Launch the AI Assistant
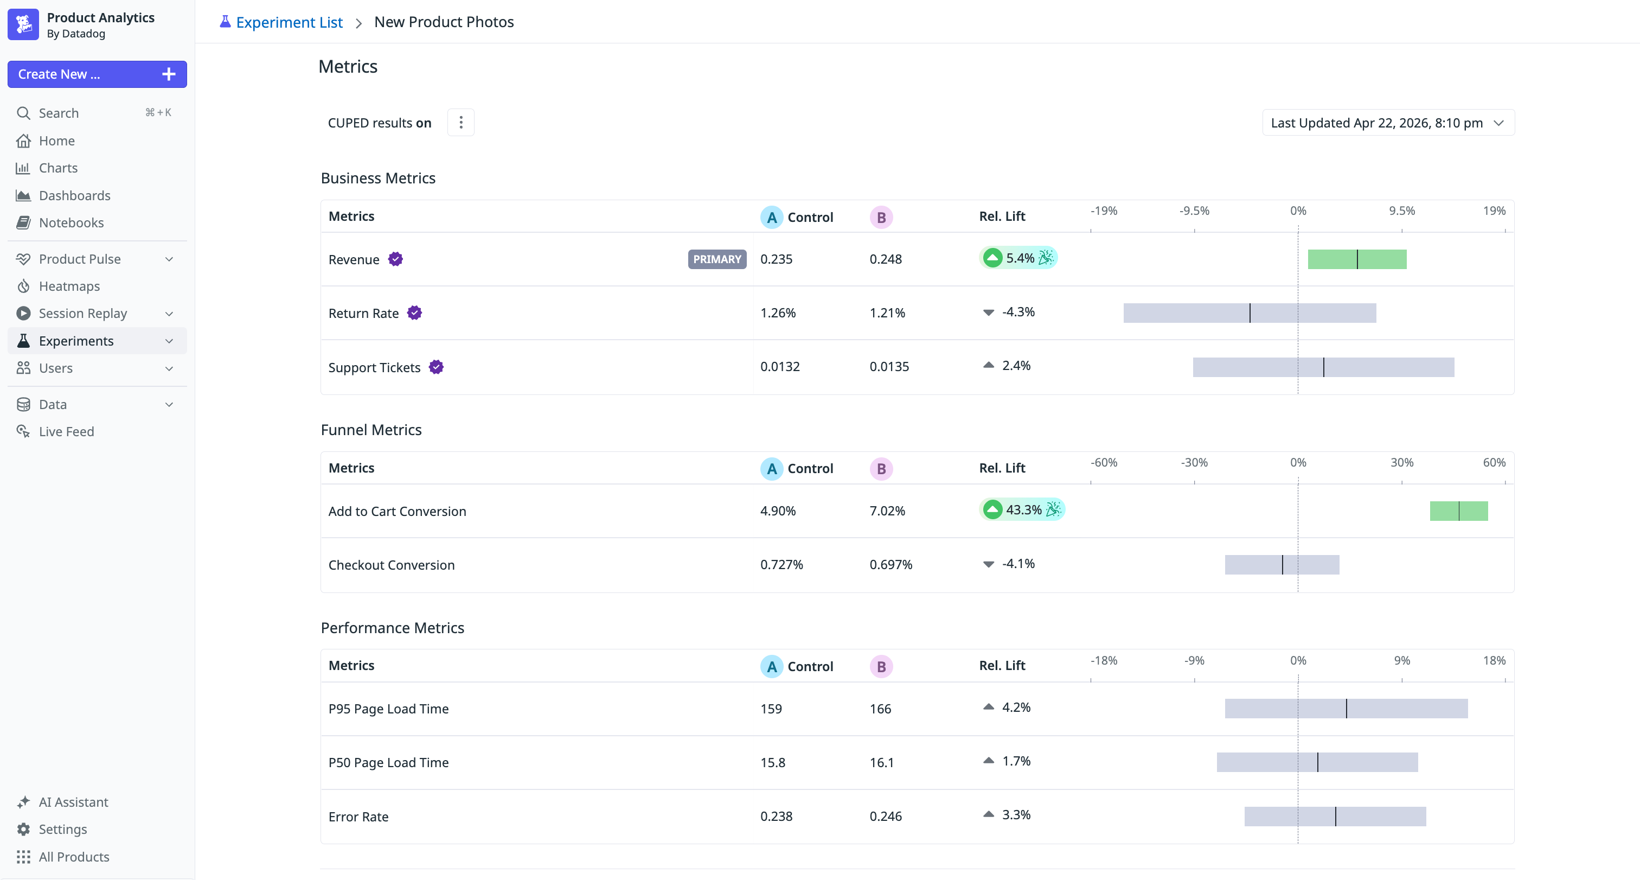 pyautogui.click(x=73, y=802)
